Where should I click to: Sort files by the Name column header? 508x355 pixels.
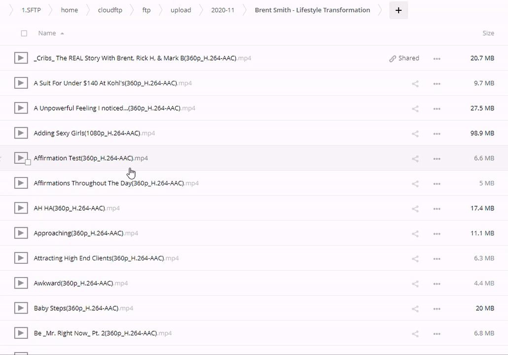pyautogui.click(x=47, y=33)
